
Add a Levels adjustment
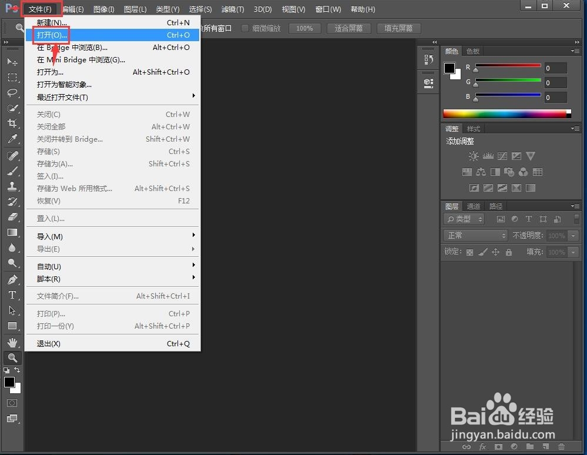(x=488, y=156)
